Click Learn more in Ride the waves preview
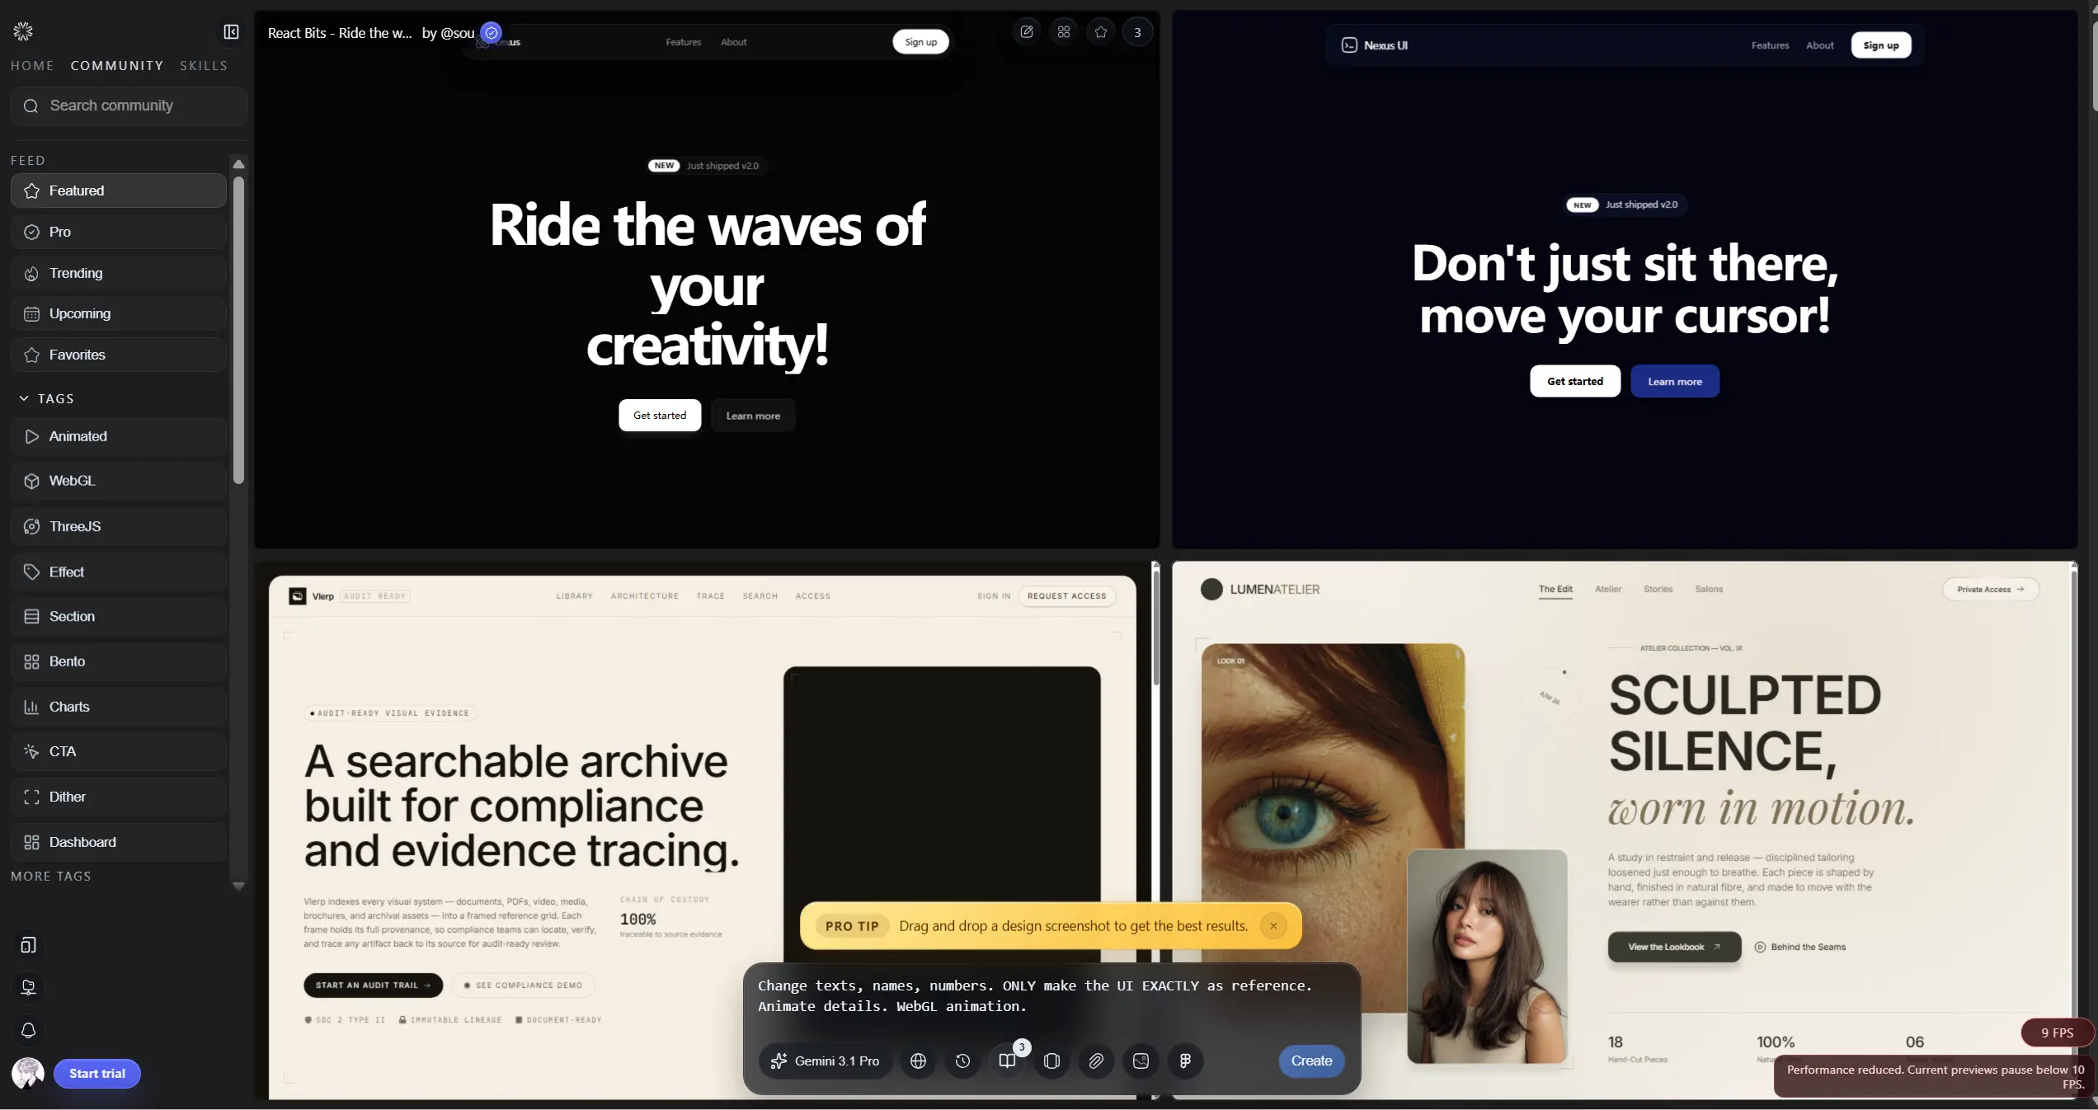The height and width of the screenshot is (1110, 2098). point(753,415)
